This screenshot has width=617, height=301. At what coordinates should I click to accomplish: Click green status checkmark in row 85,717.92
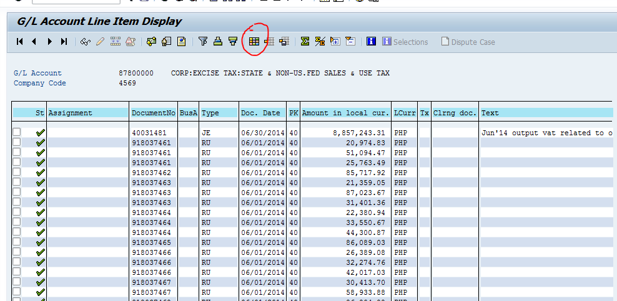pos(40,173)
